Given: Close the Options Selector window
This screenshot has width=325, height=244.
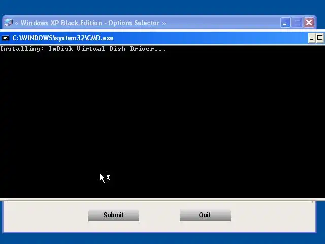Looking at the screenshot, I should (309, 22).
